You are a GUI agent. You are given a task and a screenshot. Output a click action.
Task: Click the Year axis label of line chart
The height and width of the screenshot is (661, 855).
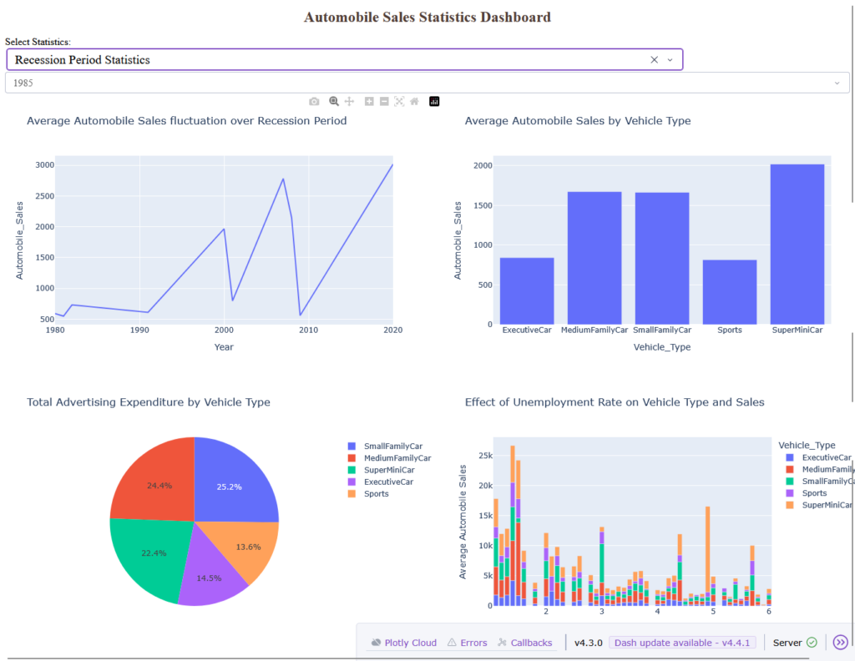click(x=224, y=346)
